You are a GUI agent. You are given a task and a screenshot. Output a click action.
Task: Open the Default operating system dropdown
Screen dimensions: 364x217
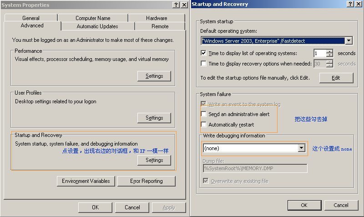click(x=349, y=41)
